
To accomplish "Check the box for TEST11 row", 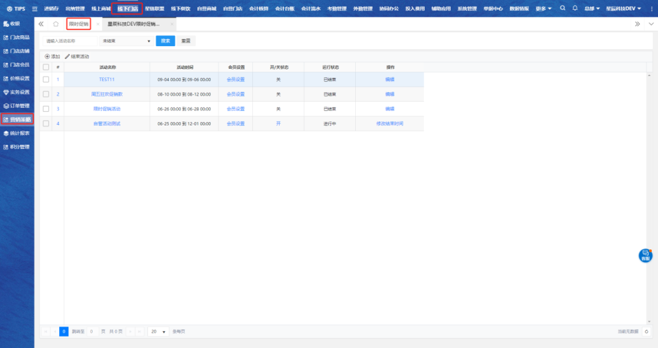I will point(46,80).
